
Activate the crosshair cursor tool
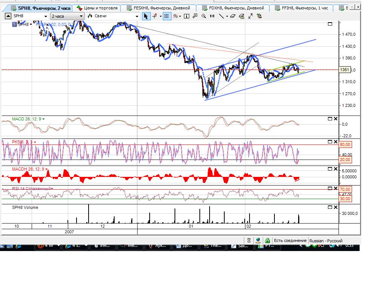click(x=155, y=16)
